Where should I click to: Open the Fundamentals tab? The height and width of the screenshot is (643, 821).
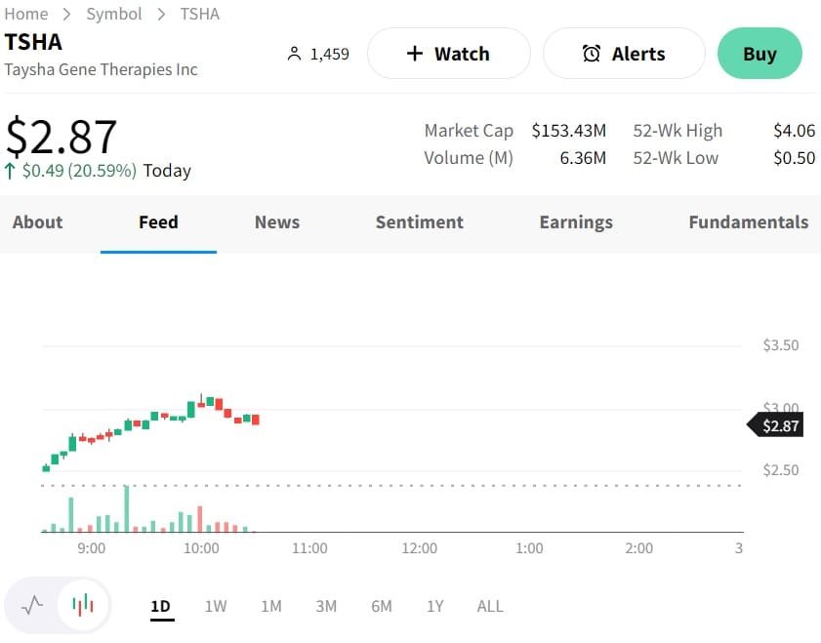(749, 222)
